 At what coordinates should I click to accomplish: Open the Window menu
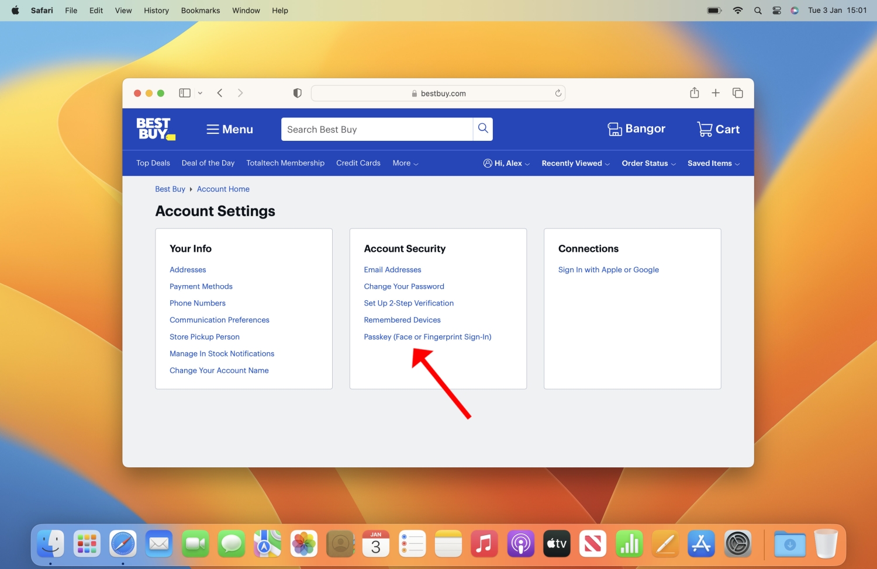(246, 11)
